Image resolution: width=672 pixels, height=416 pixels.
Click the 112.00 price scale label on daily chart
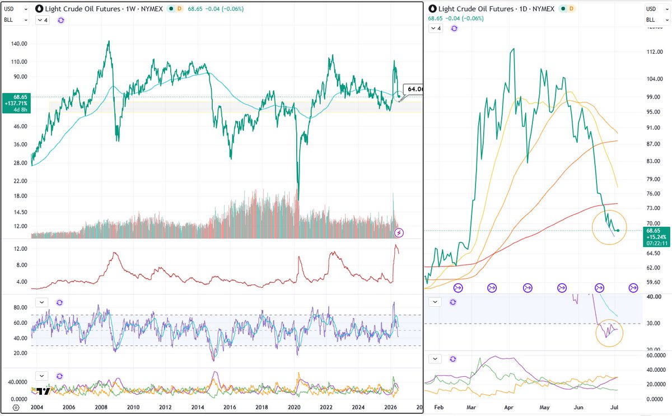click(655, 52)
